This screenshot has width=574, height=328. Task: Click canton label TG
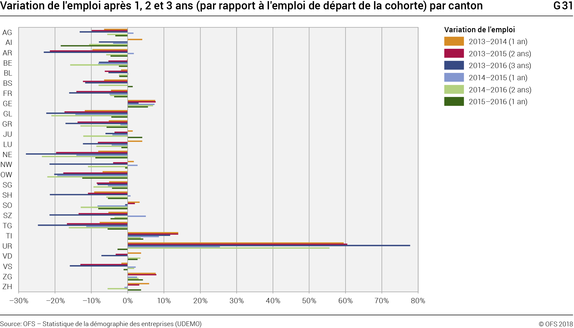(x=7, y=226)
